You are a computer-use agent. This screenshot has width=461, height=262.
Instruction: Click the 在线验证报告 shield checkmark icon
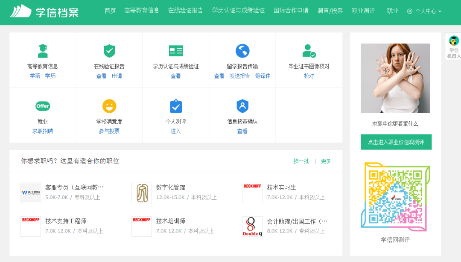pos(109,51)
